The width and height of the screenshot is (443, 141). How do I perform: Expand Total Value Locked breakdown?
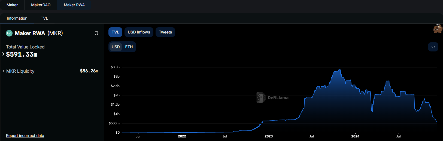tap(3, 54)
